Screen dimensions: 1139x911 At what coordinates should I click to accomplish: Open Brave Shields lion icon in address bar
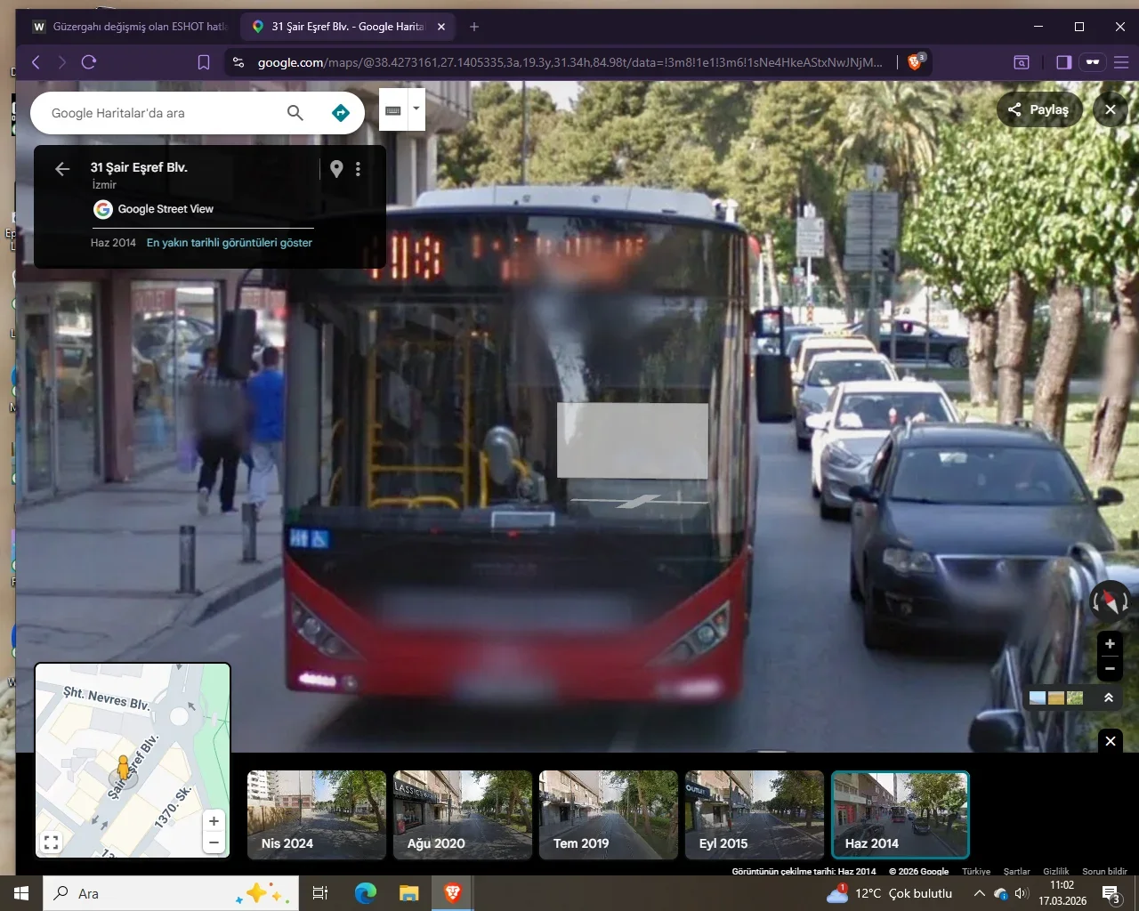click(x=915, y=62)
